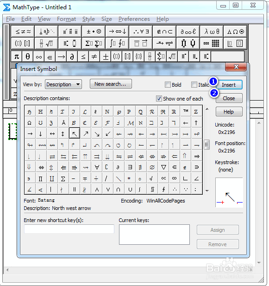Open the Edit menu
The width and height of the screenshot is (269, 286).
pos(26,19)
